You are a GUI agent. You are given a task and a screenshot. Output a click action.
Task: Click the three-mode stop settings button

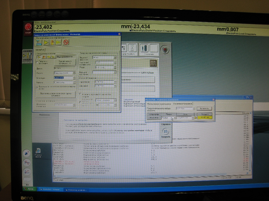[x=65, y=62]
